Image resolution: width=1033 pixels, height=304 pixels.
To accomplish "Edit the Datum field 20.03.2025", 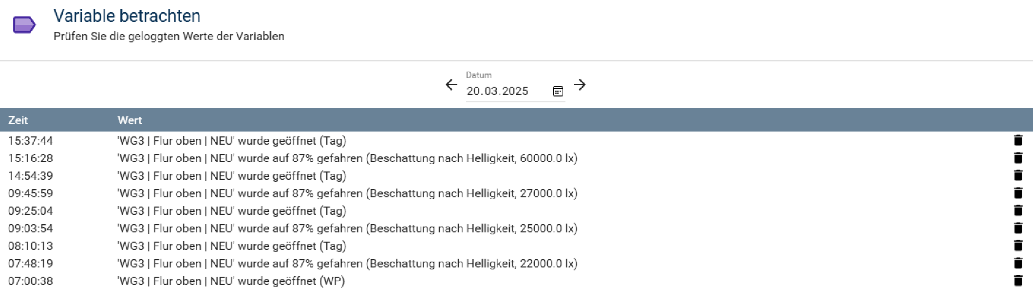I will tap(507, 91).
